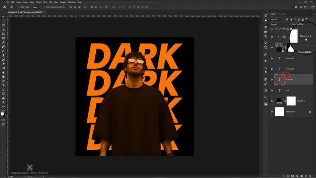Select the Zoom tool in toolbar
The image size is (316, 178).
[3, 102]
